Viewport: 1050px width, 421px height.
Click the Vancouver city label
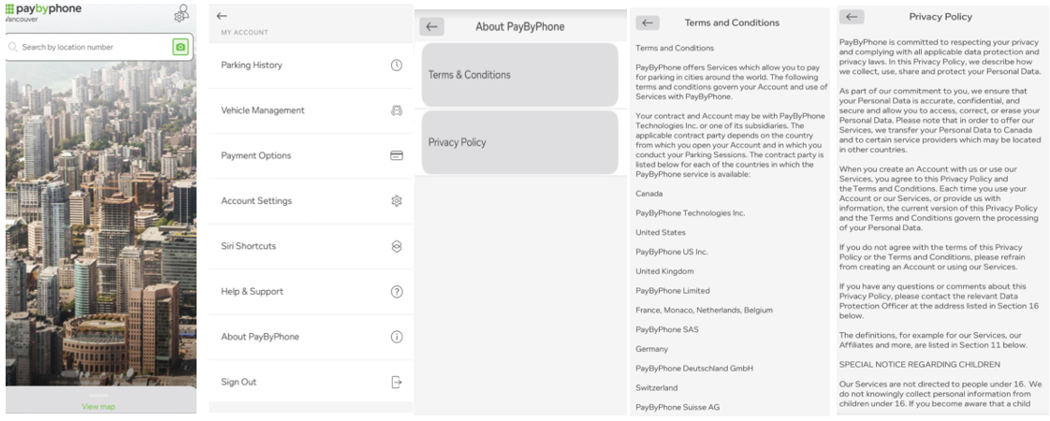22,20
